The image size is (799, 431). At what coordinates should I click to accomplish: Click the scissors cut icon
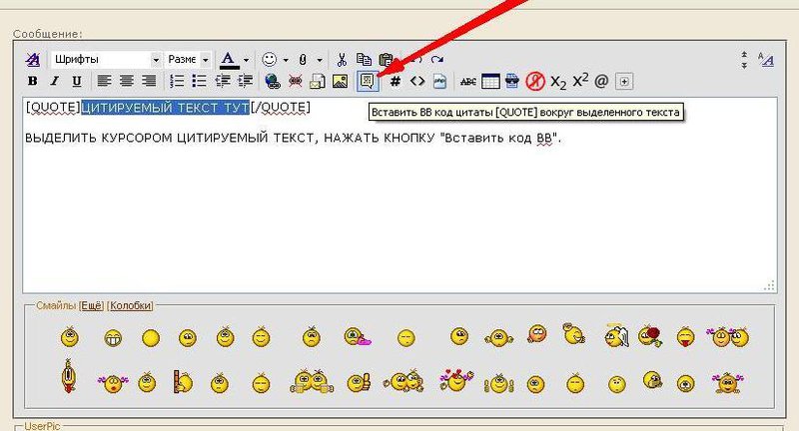click(x=342, y=60)
